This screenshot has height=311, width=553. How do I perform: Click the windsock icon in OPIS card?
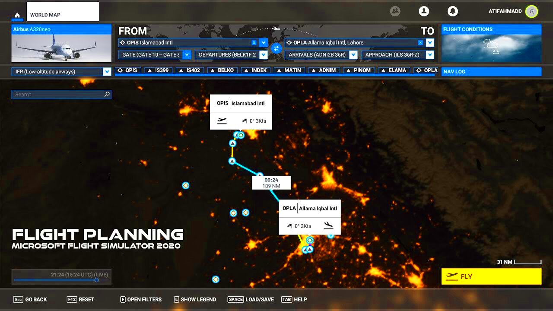[x=245, y=121]
